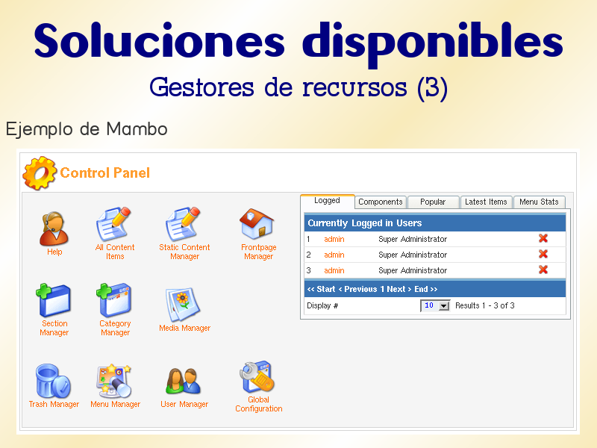This screenshot has width=597, height=448.
Task: Go to 'End >>' pagination link
Action: (x=425, y=289)
